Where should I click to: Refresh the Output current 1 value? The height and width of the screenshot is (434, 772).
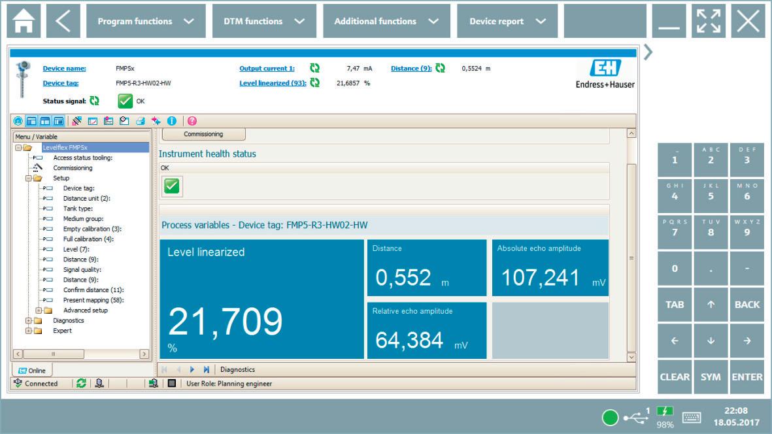314,69
